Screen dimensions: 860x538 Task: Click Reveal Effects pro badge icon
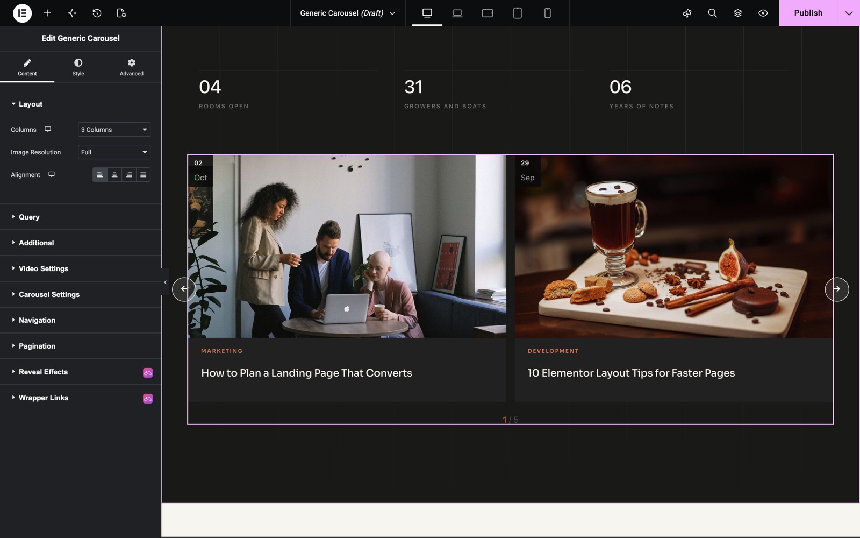click(148, 372)
